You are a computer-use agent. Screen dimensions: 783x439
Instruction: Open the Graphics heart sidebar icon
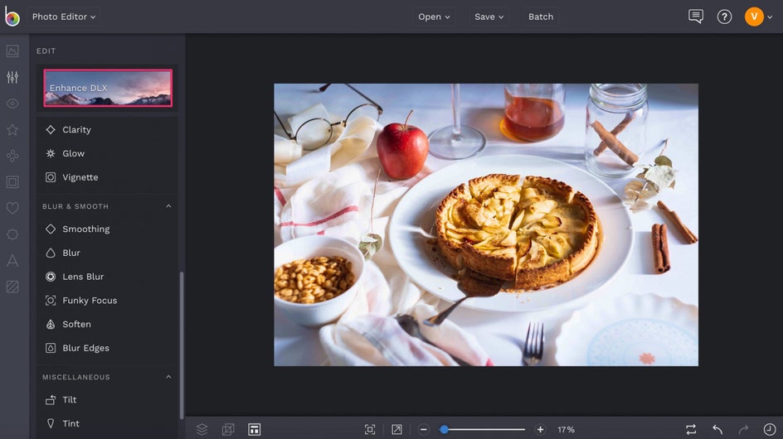12,208
